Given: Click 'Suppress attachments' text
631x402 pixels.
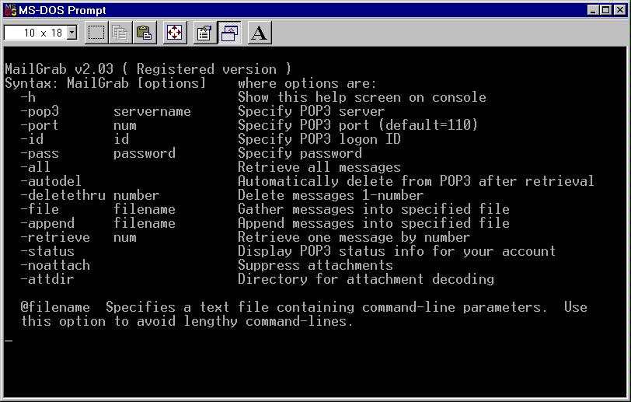Looking at the screenshot, I should pos(315,265).
